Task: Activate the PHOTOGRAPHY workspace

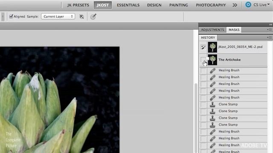Action: coord(211,5)
